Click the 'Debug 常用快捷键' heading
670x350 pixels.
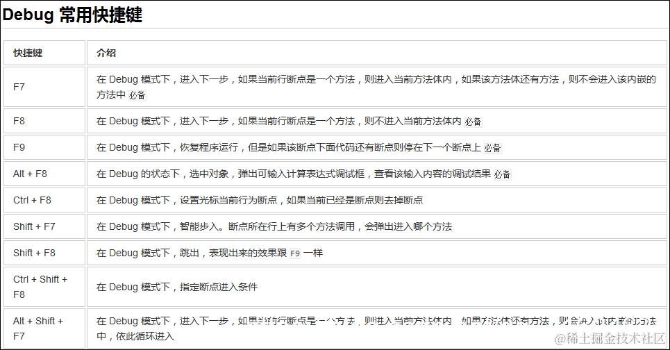[x=72, y=15]
